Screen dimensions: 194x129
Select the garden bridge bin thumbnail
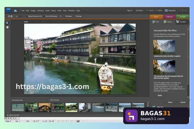pos(31,107)
